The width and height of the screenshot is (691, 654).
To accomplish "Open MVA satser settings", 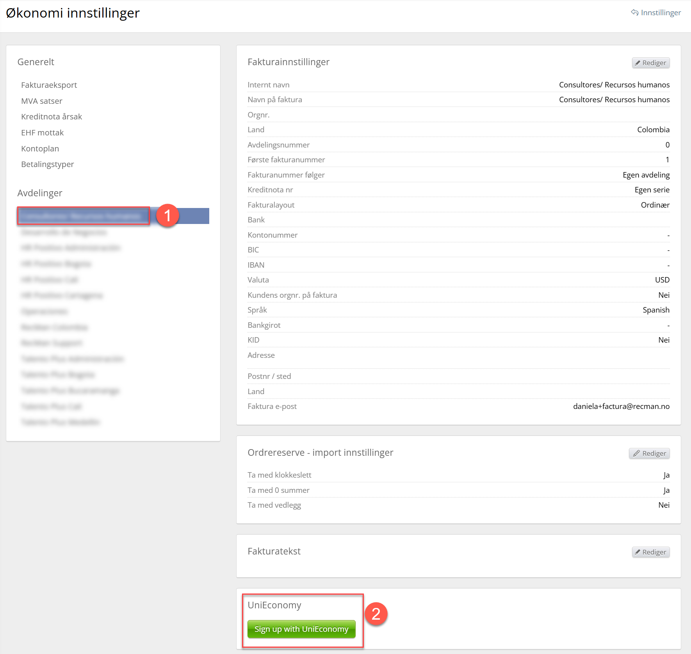I will [42, 101].
